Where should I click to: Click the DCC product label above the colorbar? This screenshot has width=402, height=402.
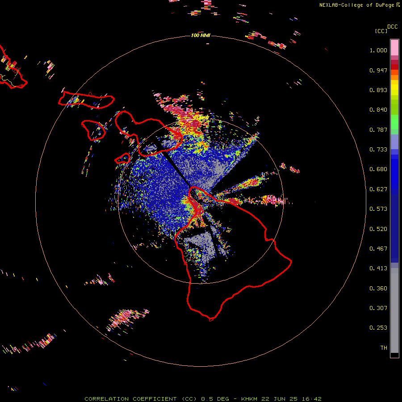pyautogui.click(x=392, y=27)
